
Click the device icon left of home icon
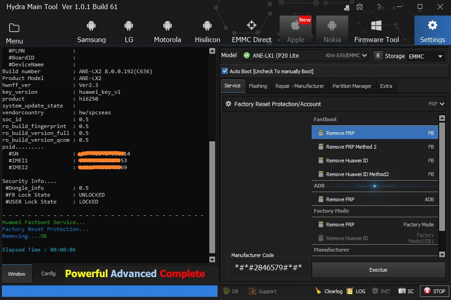click(347, 7)
